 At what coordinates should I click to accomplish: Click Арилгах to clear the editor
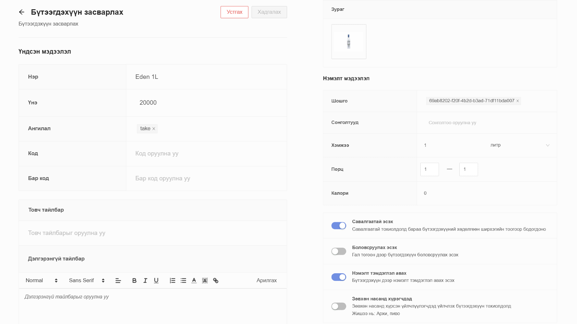(x=266, y=281)
